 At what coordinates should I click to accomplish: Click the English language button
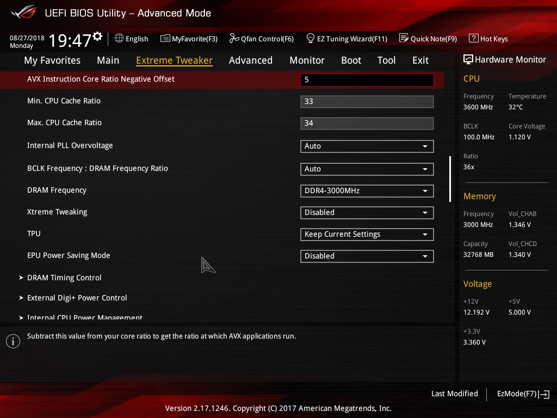(x=132, y=39)
